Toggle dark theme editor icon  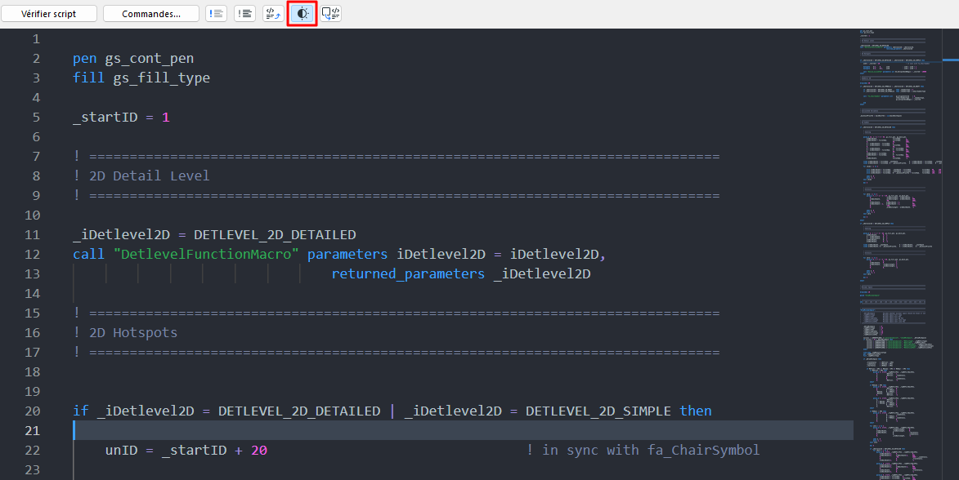(x=302, y=13)
